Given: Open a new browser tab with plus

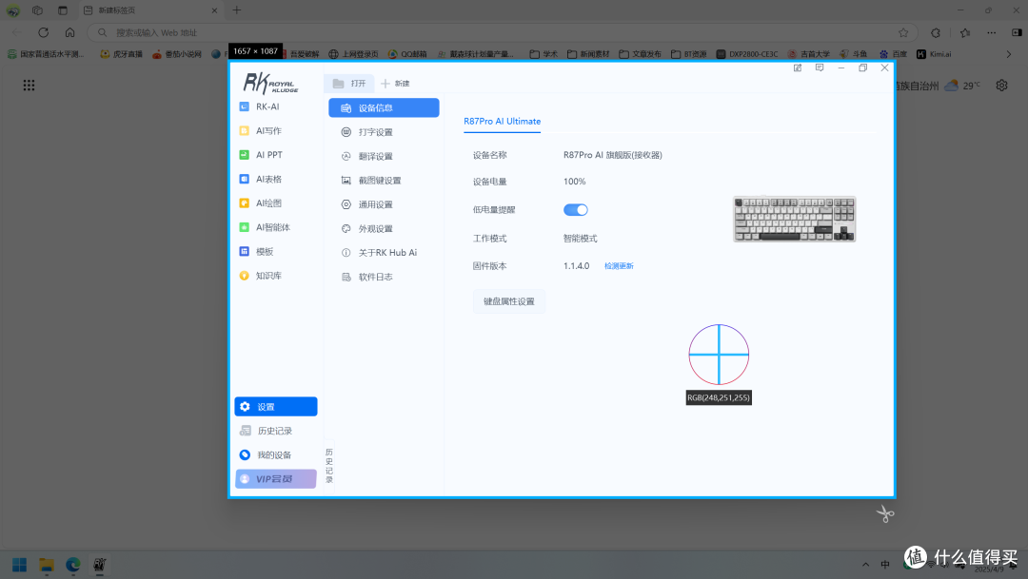Looking at the screenshot, I should click(x=237, y=10).
